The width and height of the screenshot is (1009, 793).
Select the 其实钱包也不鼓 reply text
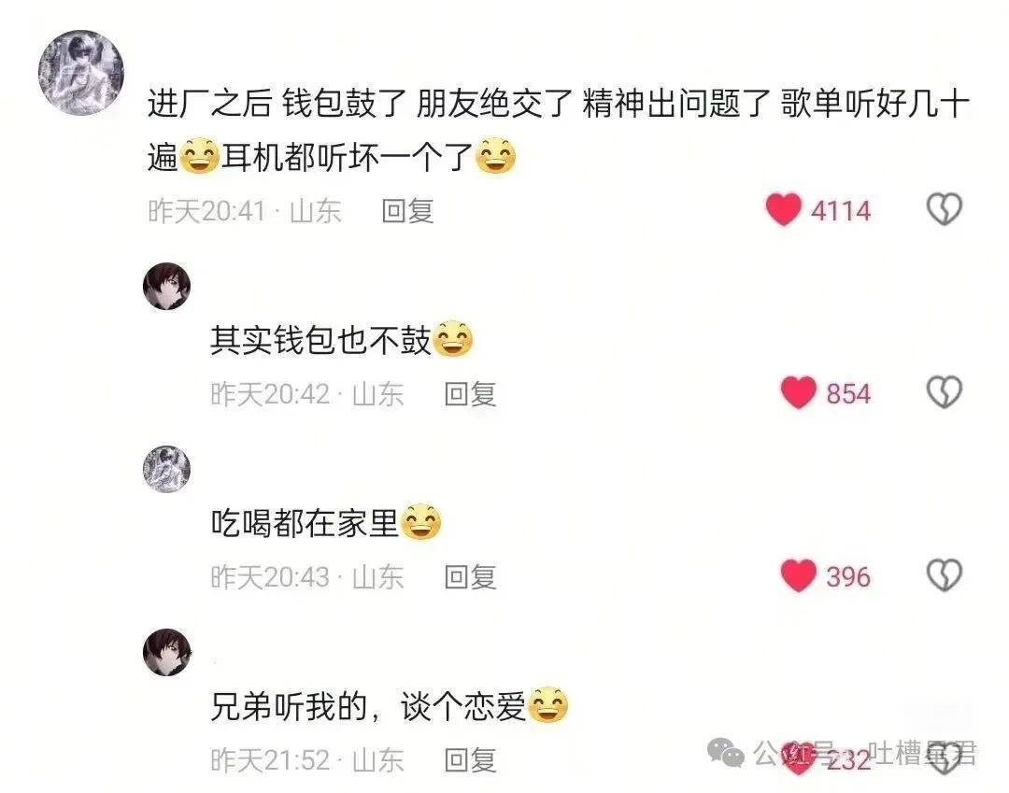[342, 340]
